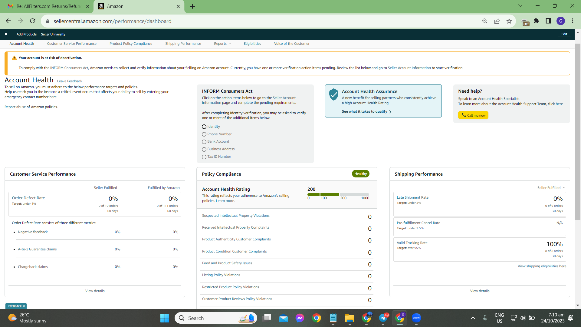Open the browser zoom magnifier icon

pos(485,21)
